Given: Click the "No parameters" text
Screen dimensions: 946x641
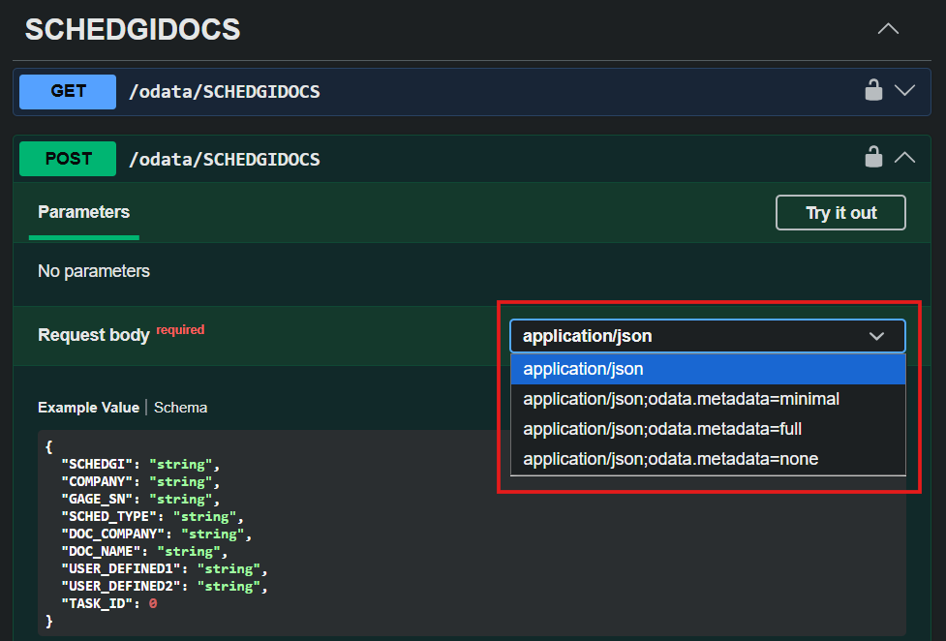Looking at the screenshot, I should (x=94, y=271).
